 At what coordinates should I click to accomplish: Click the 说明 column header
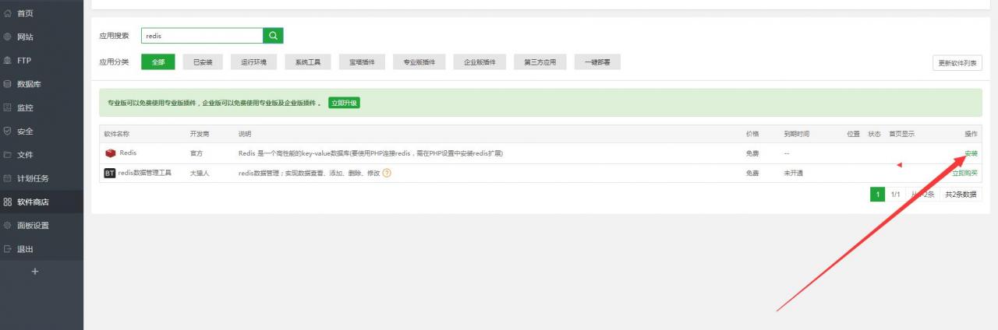coord(245,134)
